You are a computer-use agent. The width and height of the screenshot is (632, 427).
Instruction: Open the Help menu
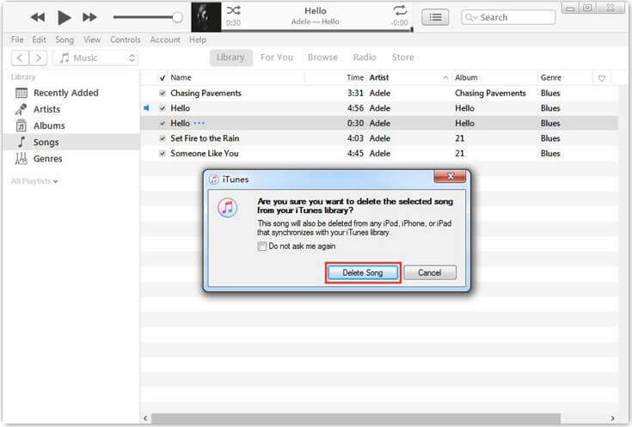coord(198,40)
